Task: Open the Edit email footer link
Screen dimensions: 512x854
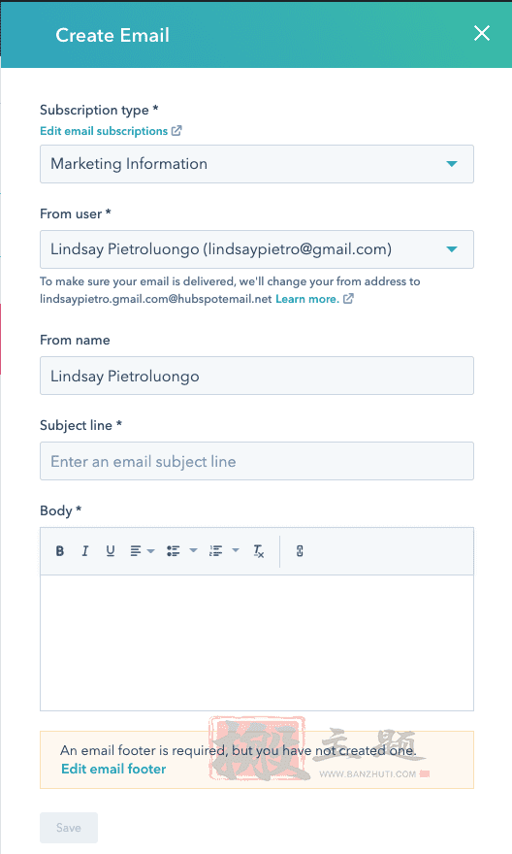Action: click(x=113, y=769)
